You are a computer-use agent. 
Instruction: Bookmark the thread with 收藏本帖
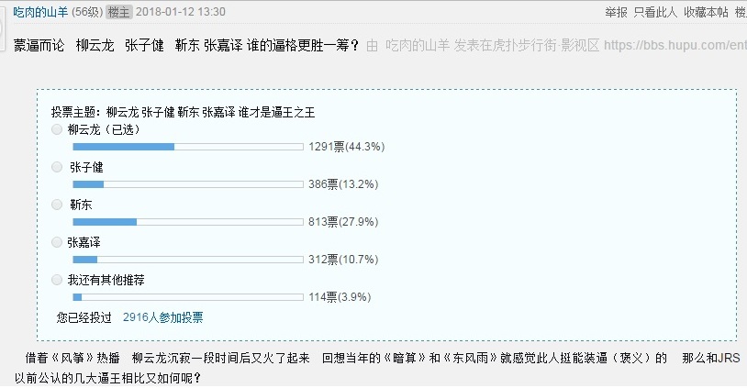coord(705,12)
